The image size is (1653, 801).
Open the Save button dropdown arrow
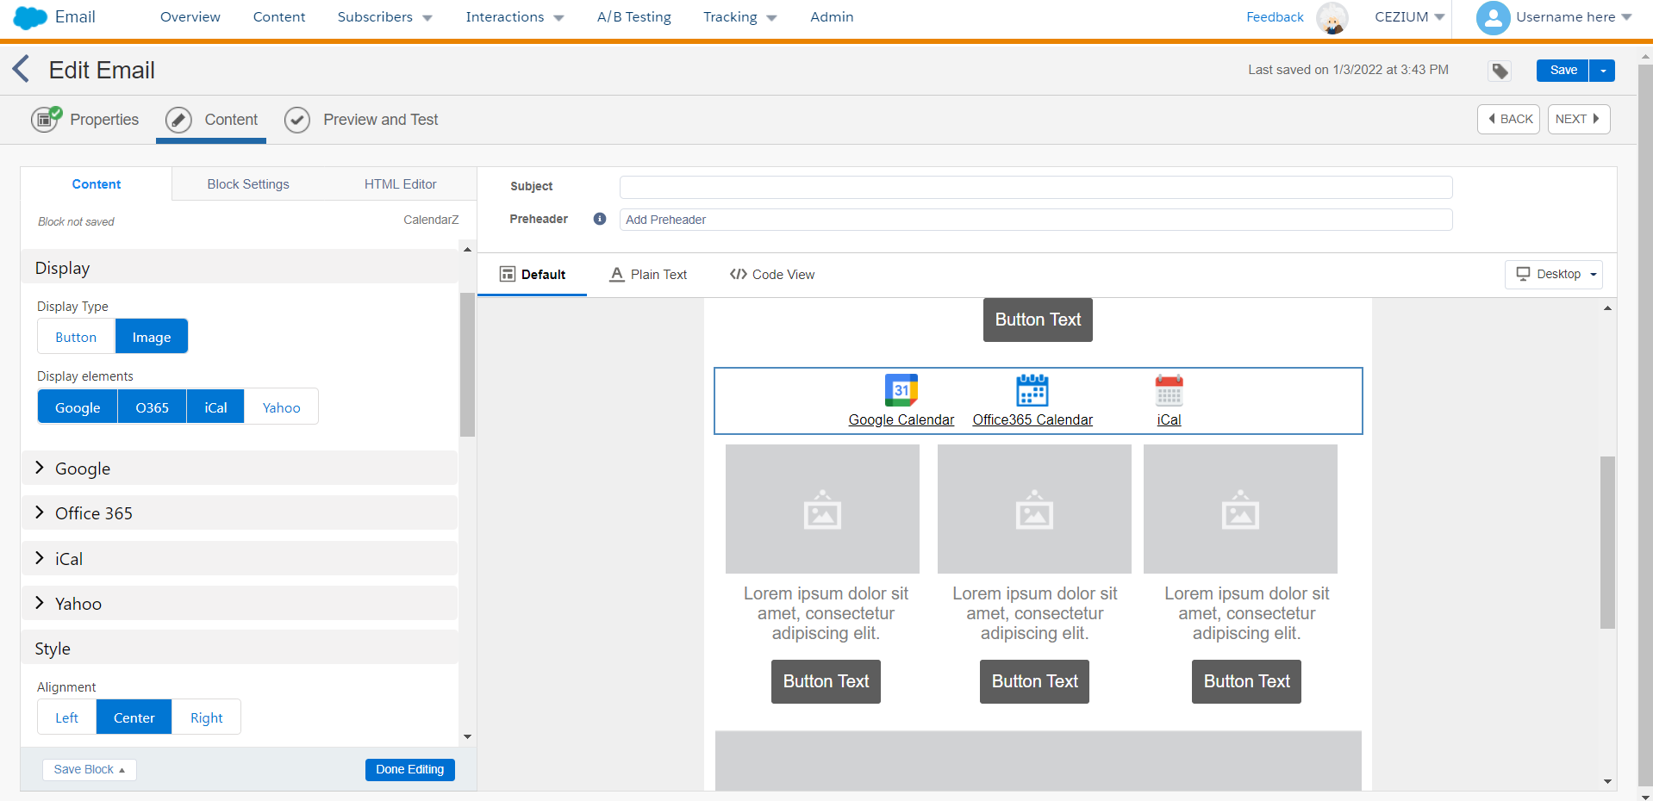click(1603, 71)
